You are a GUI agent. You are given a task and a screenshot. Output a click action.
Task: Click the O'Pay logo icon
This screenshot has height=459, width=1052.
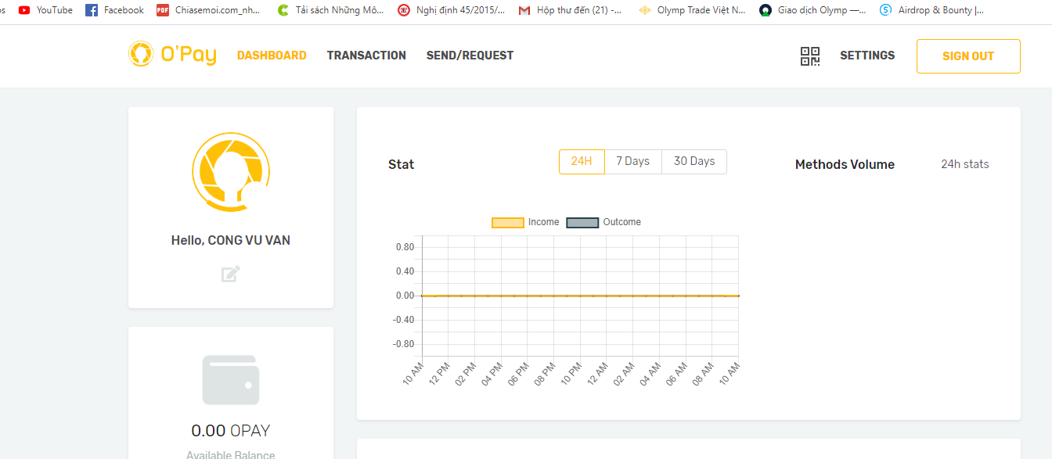point(141,54)
